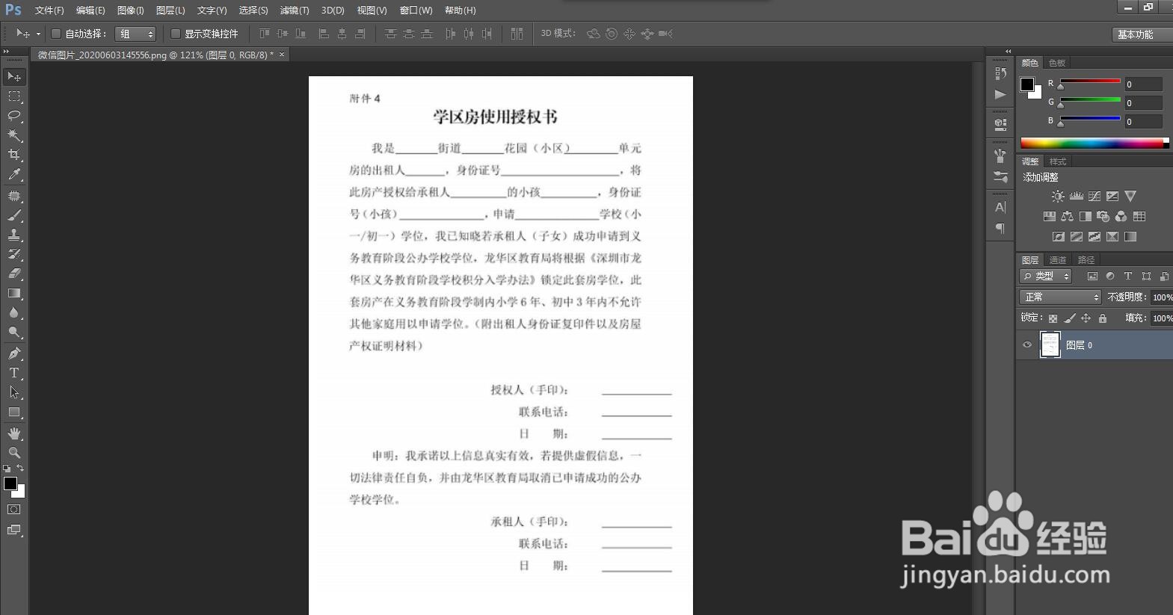Select the Move tool
Screen dimensions: 1173x615
click(x=14, y=77)
